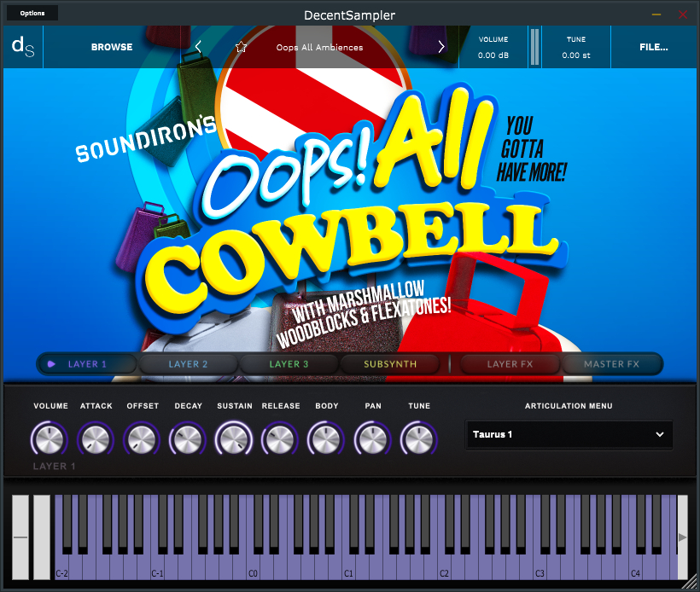The image size is (700, 592).
Task: Switch to the SUBSYNTH tab
Action: point(390,364)
